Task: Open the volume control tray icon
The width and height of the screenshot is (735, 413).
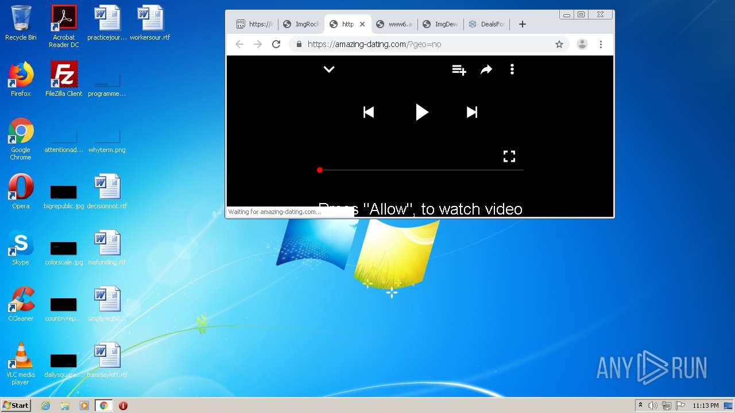Action: point(653,406)
